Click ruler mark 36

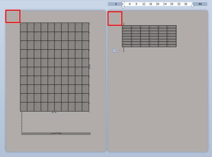(186, 4)
